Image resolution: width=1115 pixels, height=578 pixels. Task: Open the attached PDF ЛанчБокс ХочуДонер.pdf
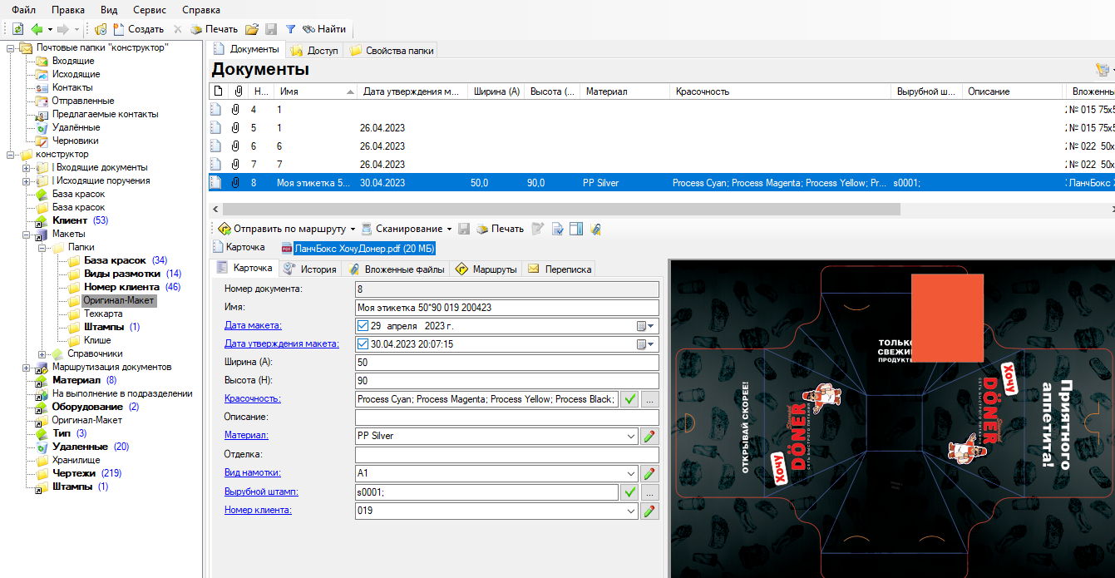(x=358, y=248)
